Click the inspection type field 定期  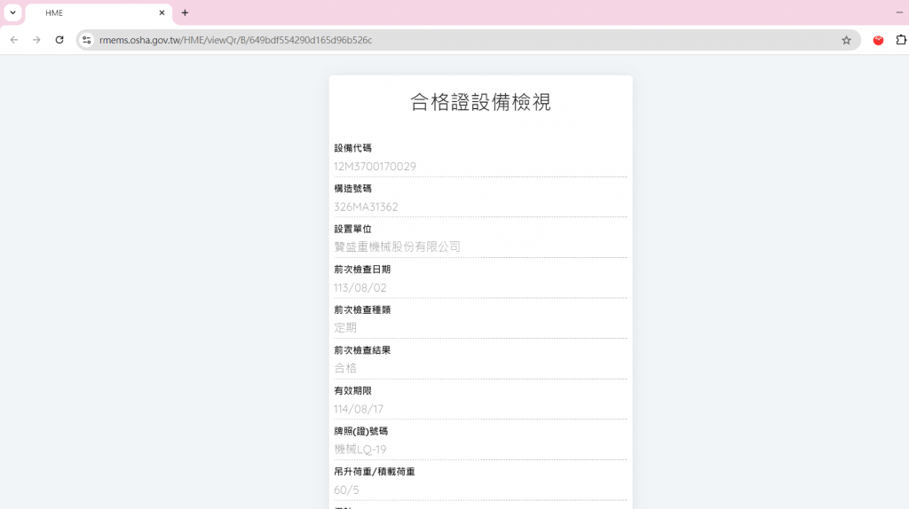coord(480,328)
